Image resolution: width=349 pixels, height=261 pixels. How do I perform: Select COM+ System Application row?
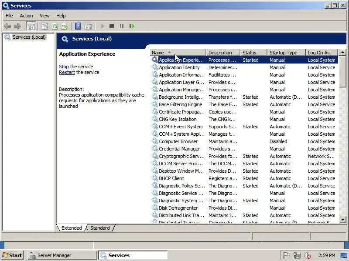tap(244, 134)
